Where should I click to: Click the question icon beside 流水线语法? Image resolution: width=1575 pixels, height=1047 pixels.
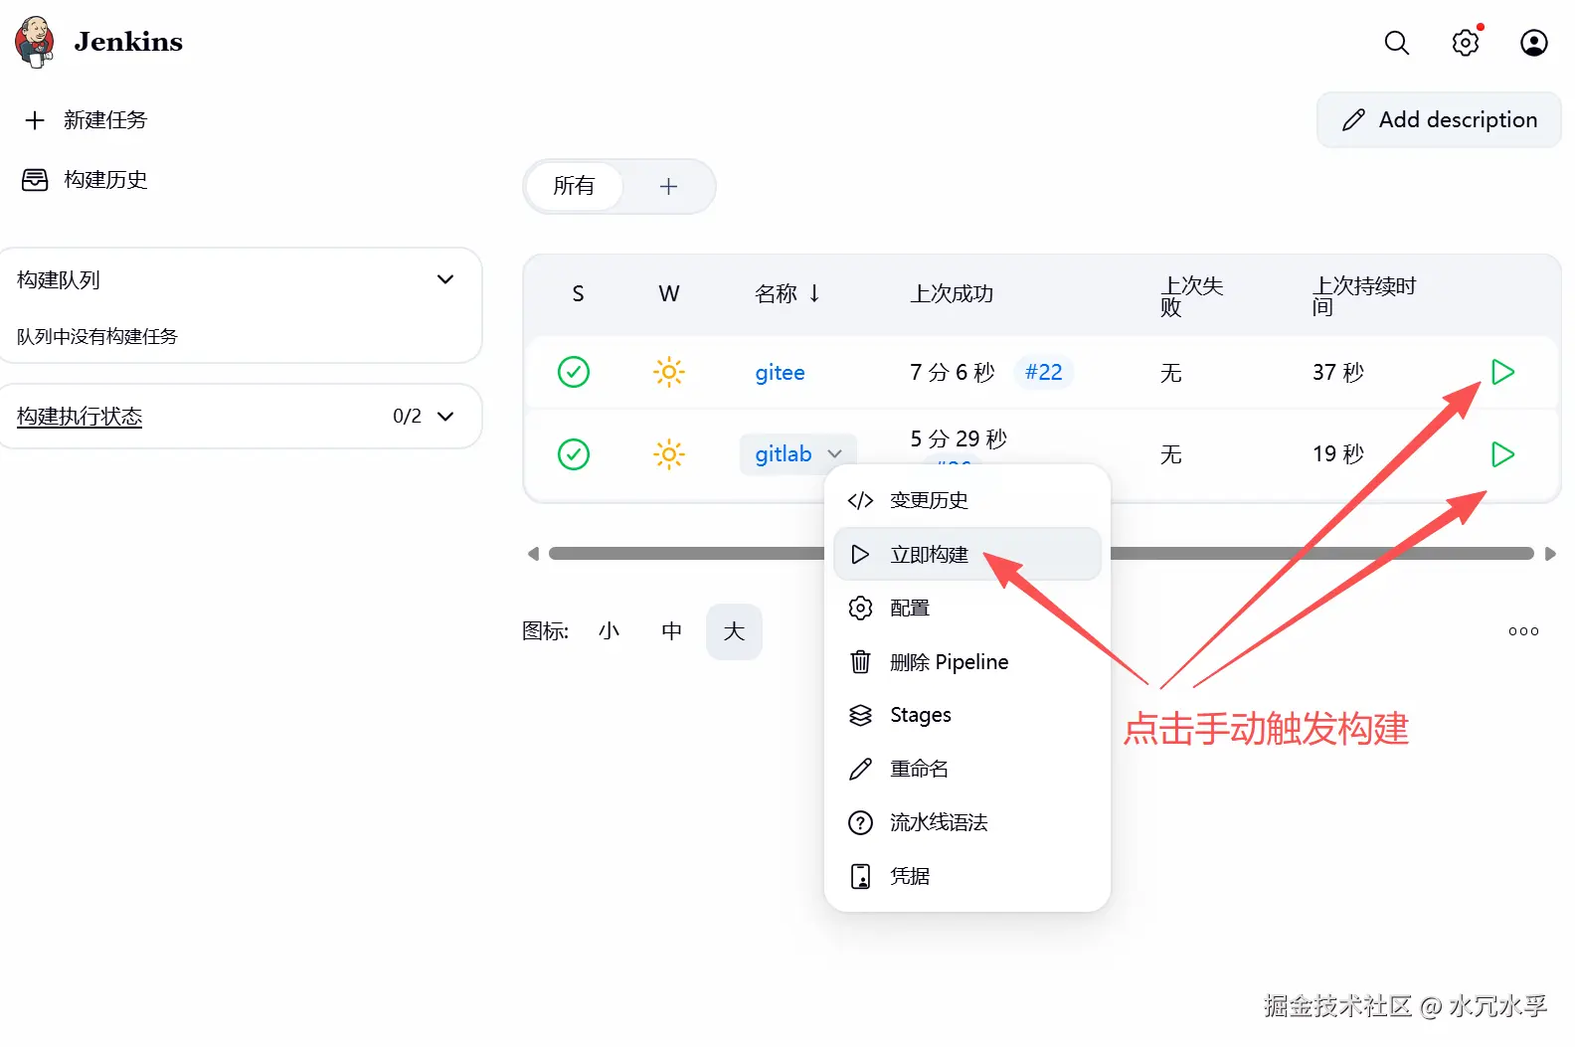pos(860,822)
